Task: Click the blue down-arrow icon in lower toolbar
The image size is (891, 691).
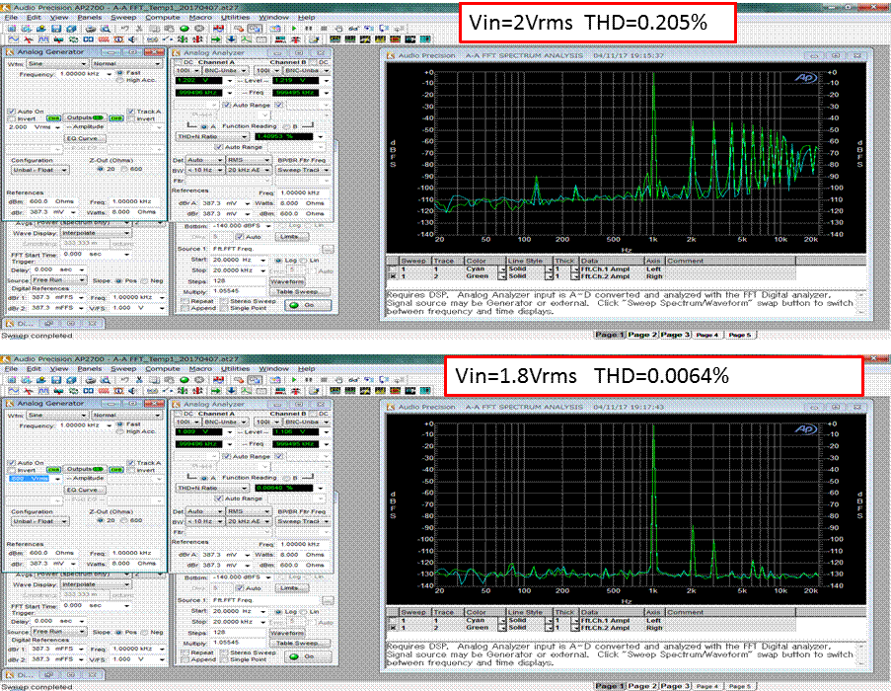Action: click(x=232, y=391)
